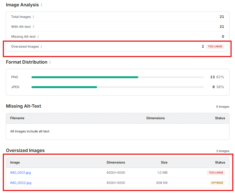
Task: Click the Format Distribution section heading
Action: (26, 62)
